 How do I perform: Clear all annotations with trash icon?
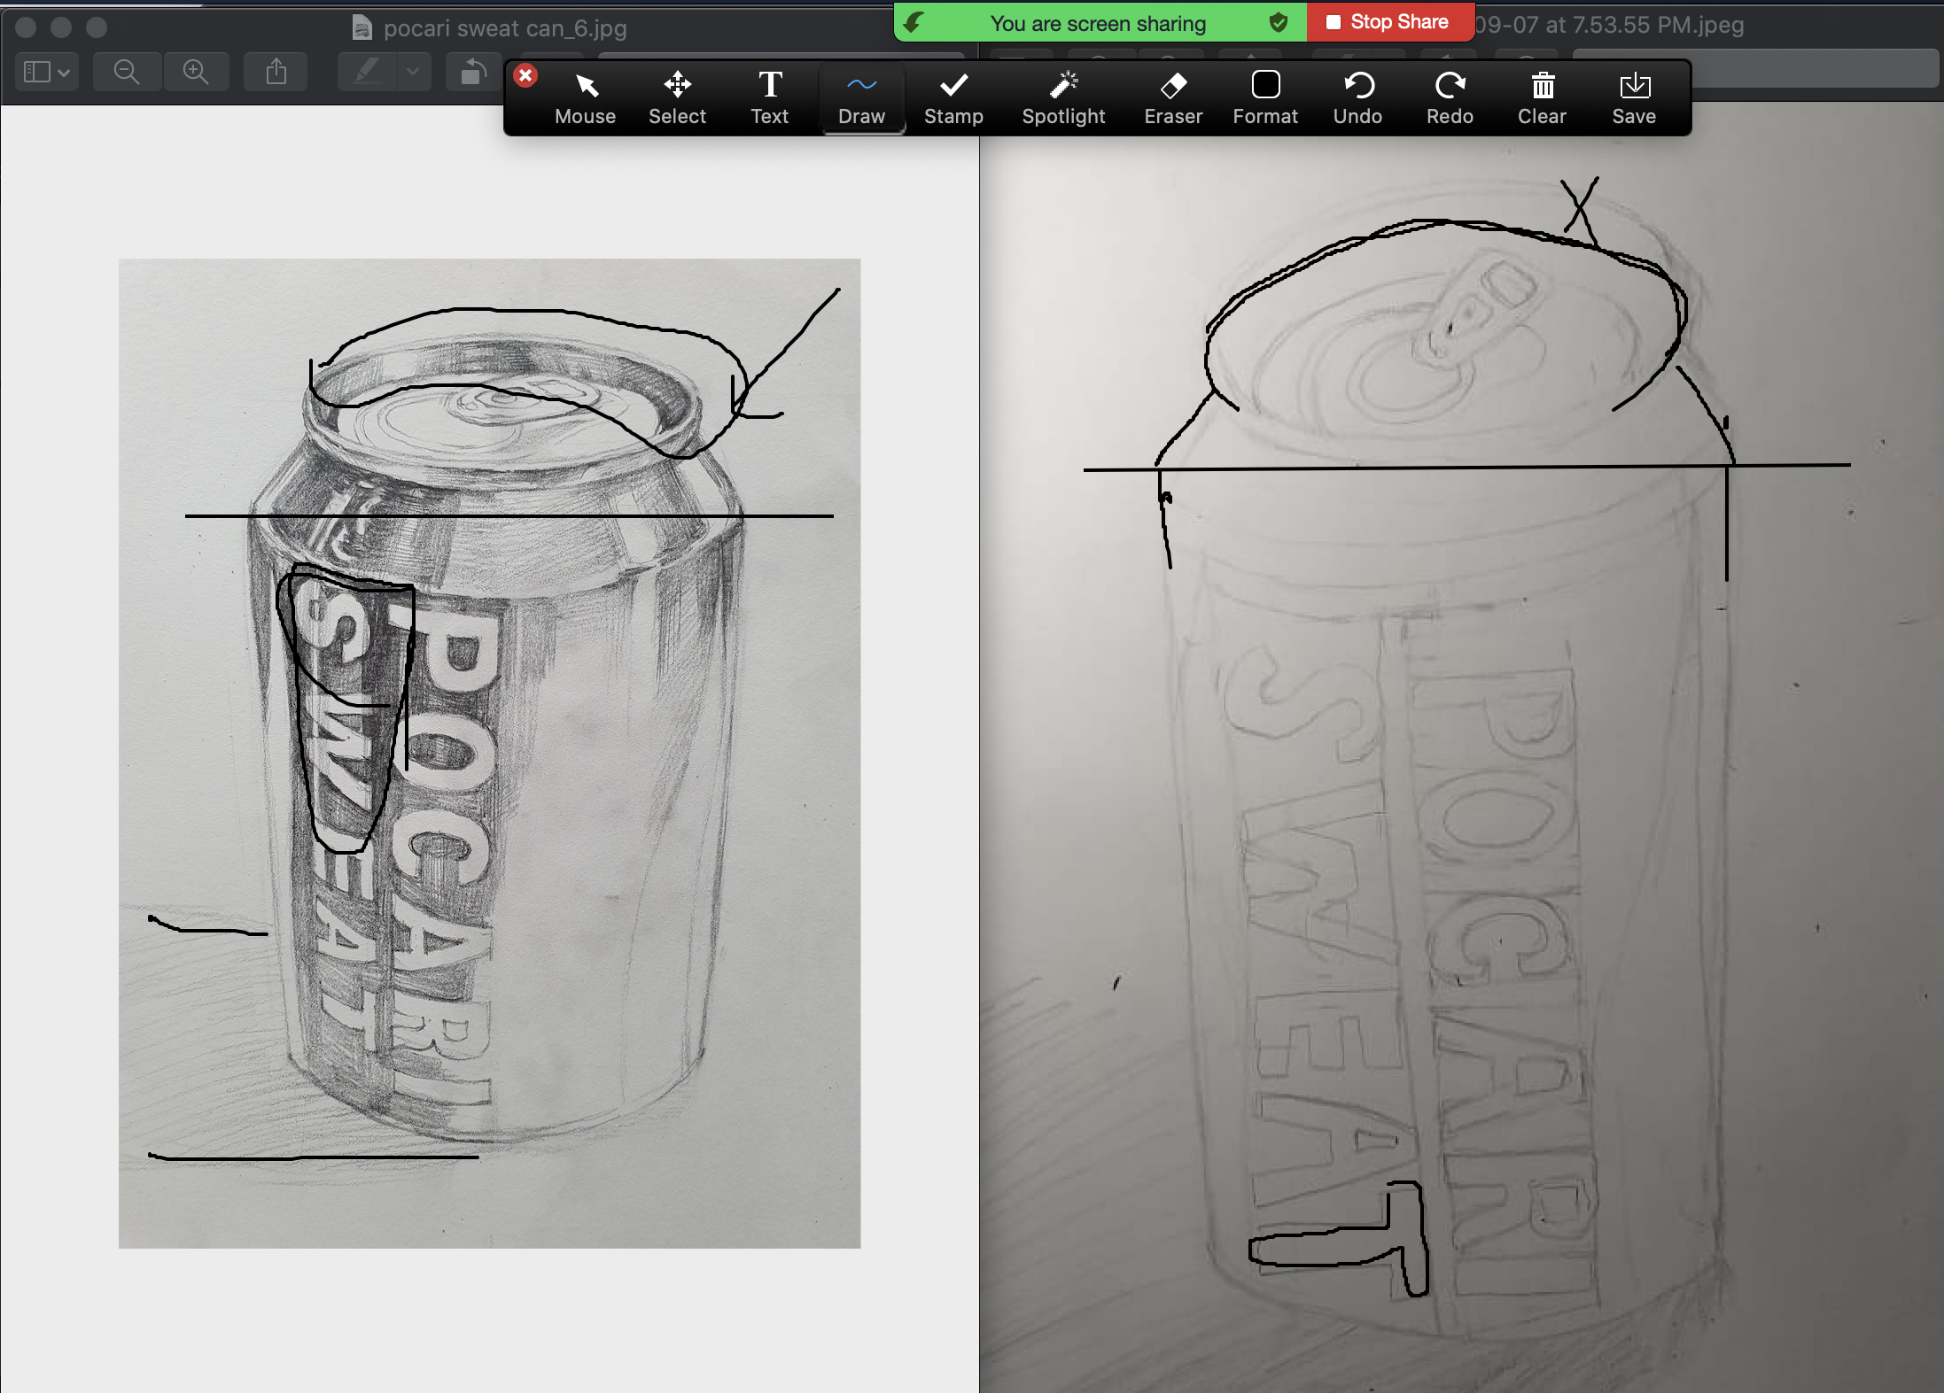pos(1542,99)
